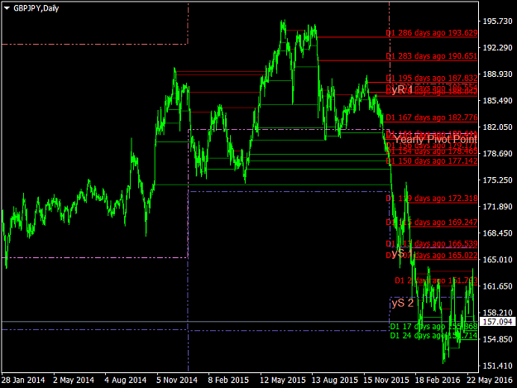Select the level label ending in 172.318
Viewport: 517px width, 388px height.
coord(431,199)
